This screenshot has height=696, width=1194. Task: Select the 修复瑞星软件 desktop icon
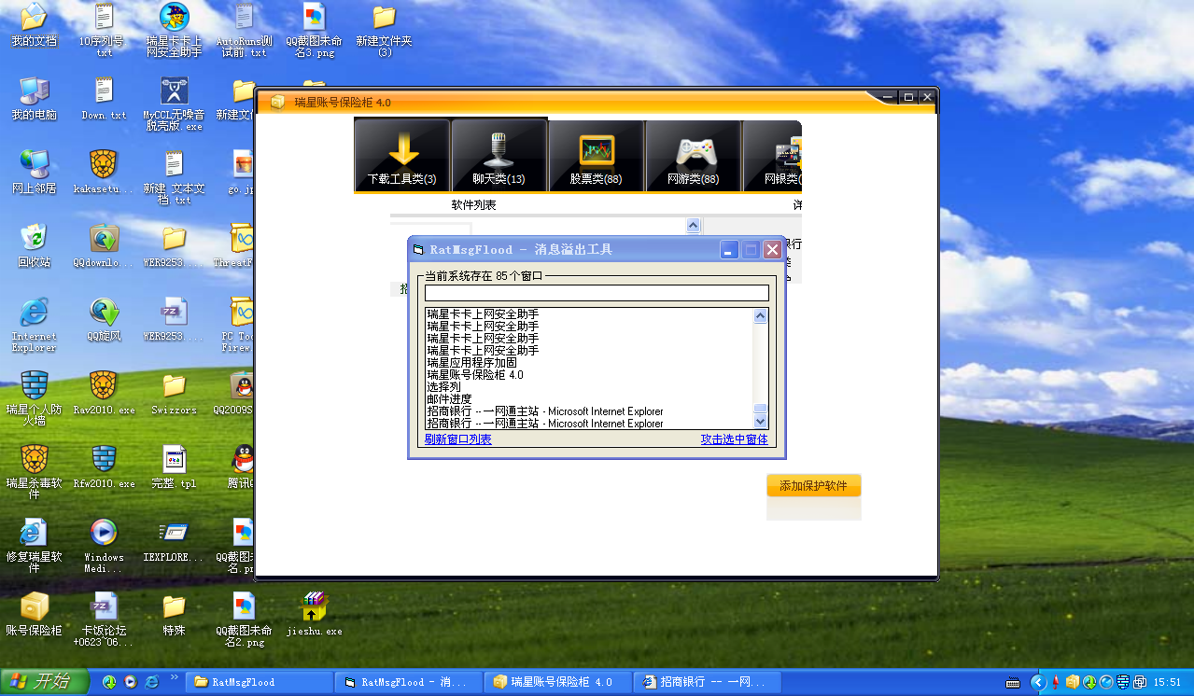tap(34, 545)
